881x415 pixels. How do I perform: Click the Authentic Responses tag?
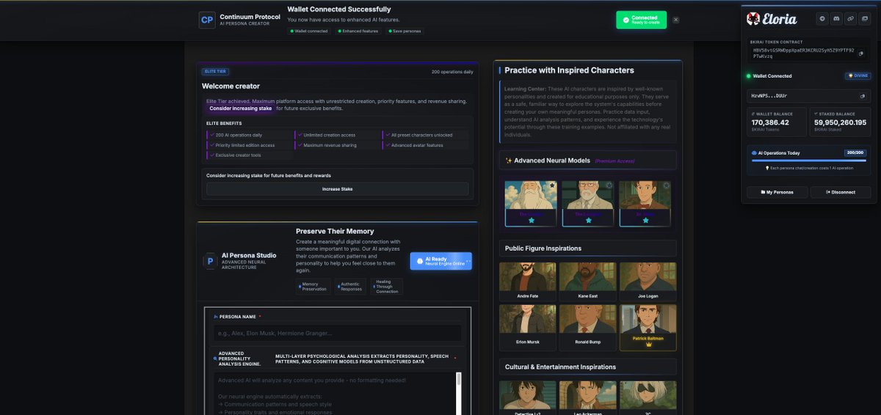(352, 287)
